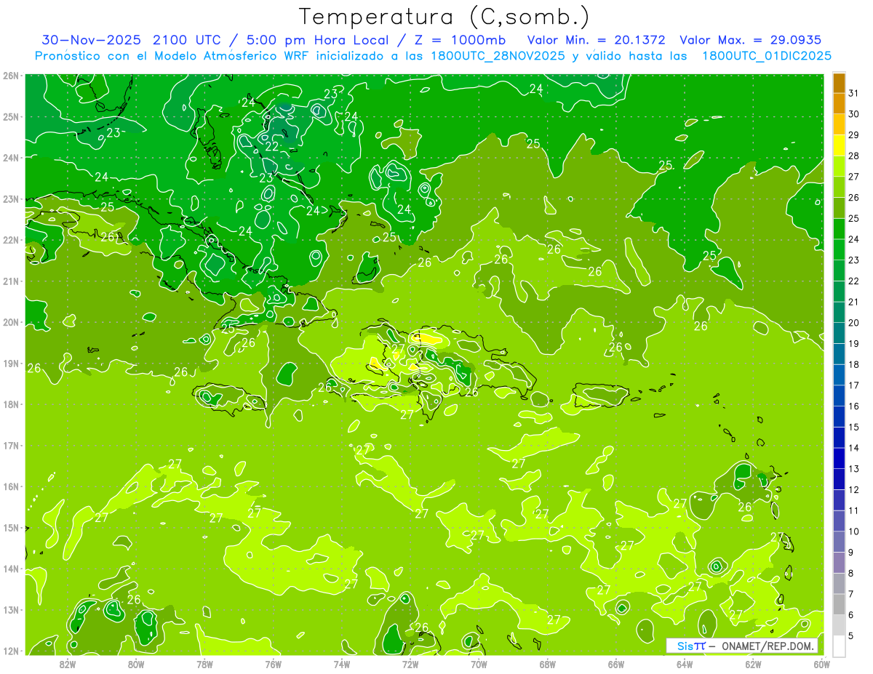Image resolution: width=873 pixels, height=674 pixels.
Task: Click the "10" color bar scale label
Action: tap(853, 531)
